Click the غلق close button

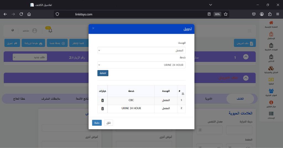click(x=109, y=123)
